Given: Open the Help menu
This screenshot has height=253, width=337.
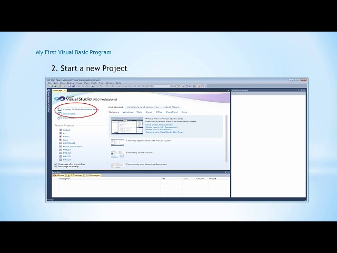Looking at the screenshot, I should tap(118, 83).
